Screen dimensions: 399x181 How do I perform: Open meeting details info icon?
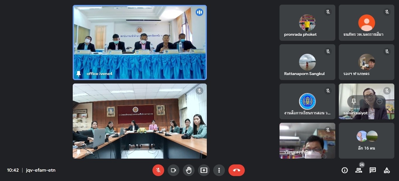tap(345, 170)
